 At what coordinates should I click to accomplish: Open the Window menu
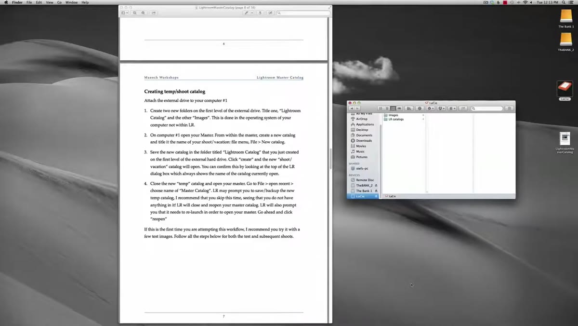click(x=71, y=2)
